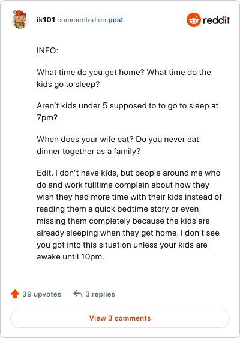Screen dimensions: 240x338
Task: Click the orange upvote arrow icon
Action: coord(15,294)
